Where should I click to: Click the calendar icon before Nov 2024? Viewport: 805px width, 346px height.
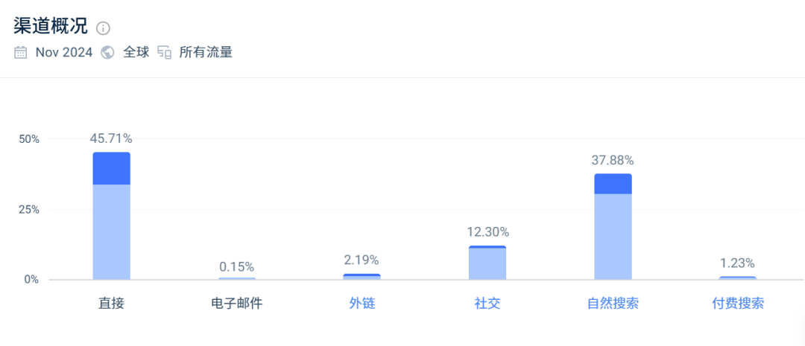click(x=21, y=53)
